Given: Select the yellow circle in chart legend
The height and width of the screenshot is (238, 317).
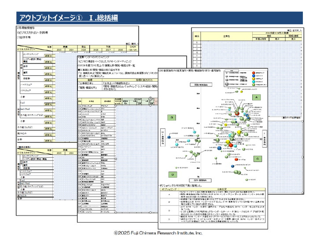Looking at the screenshot, I should 254,78.
